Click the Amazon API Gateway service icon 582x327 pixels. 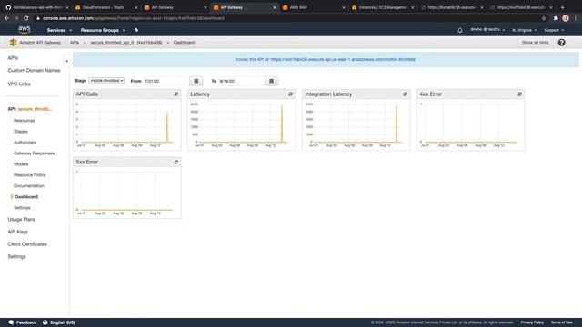point(13,43)
